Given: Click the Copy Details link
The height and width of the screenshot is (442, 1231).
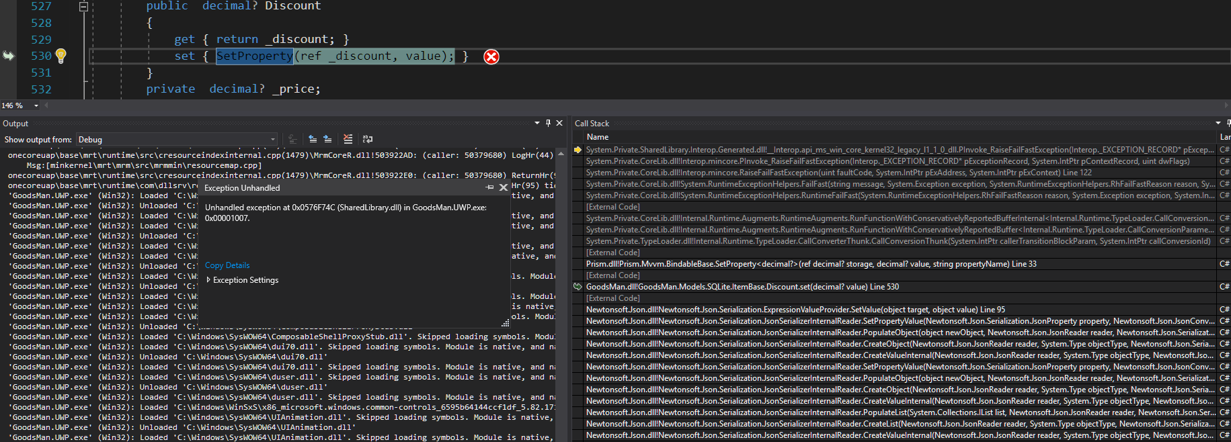Looking at the screenshot, I should (x=227, y=265).
